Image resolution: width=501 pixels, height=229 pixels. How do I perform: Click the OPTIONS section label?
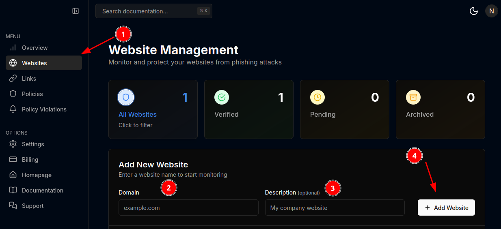tap(17, 133)
